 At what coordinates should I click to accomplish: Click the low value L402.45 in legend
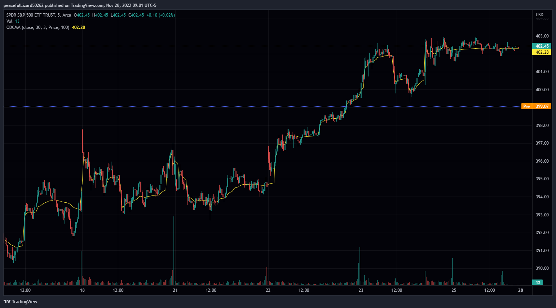(118, 15)
